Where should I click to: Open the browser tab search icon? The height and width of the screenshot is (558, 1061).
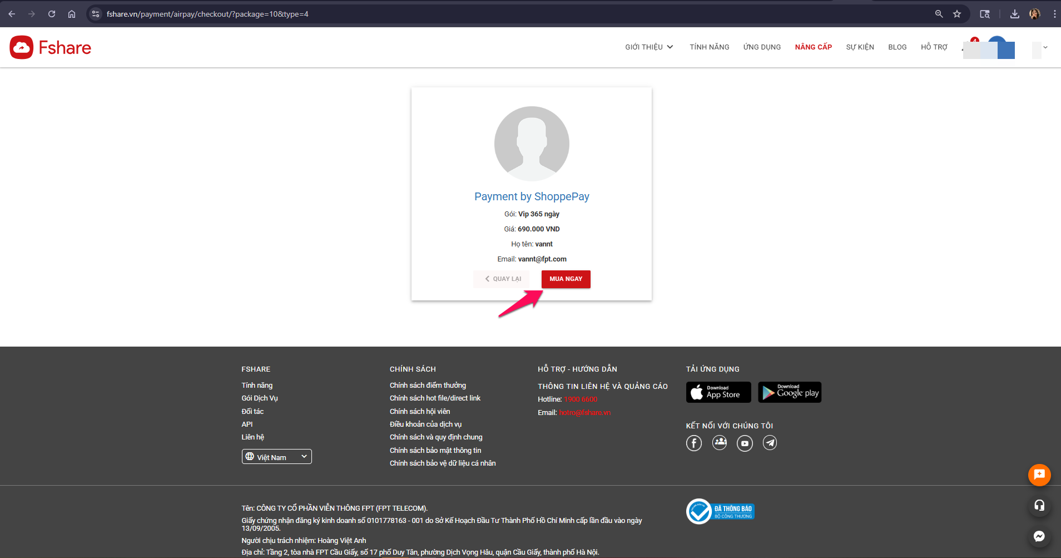985,14
